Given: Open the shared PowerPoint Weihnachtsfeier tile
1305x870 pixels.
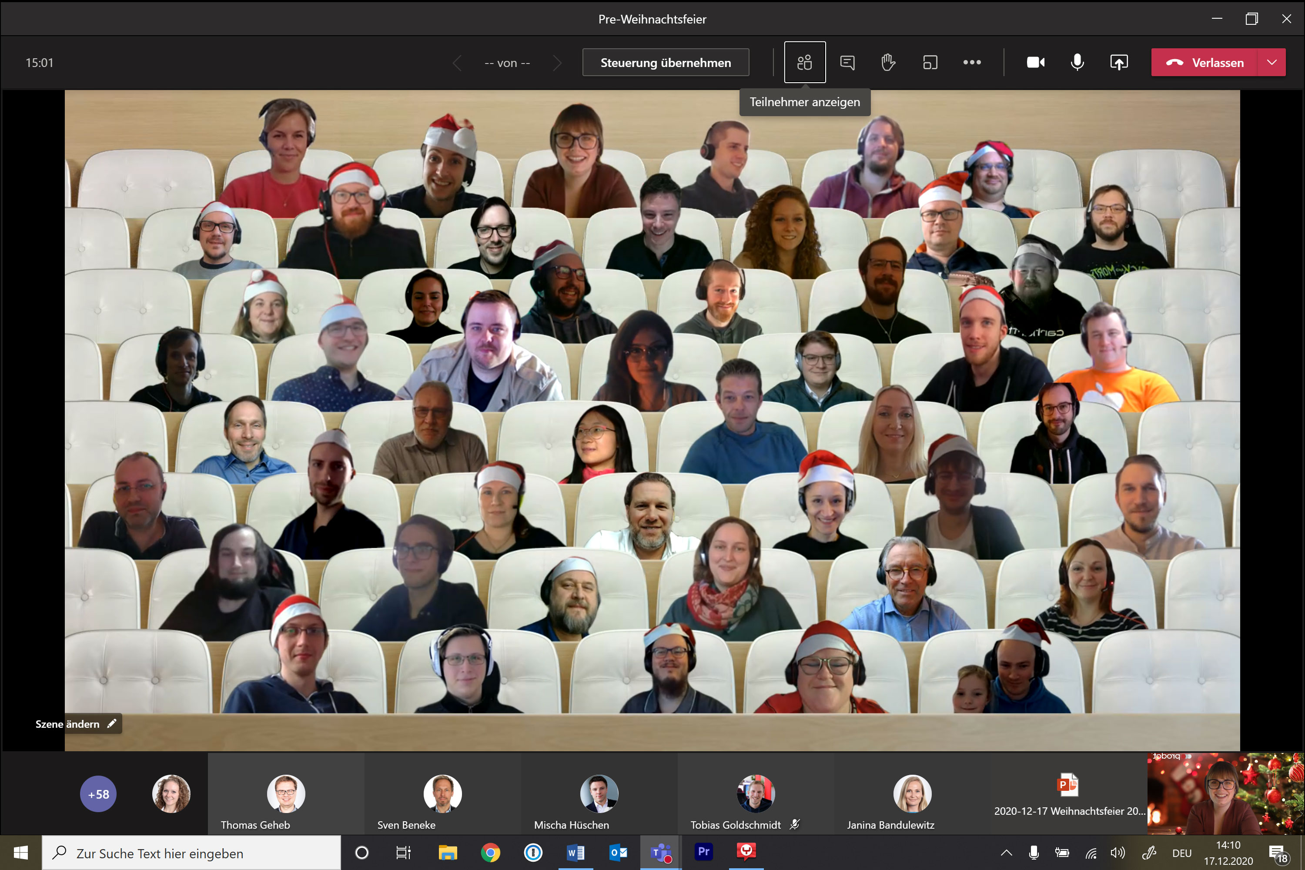Looking at the screenshot, I should 1069,793.
